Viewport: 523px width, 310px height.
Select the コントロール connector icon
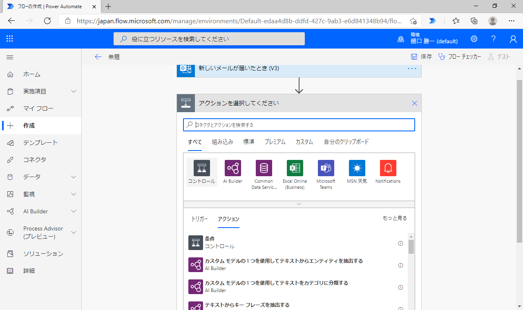[202, 168]
